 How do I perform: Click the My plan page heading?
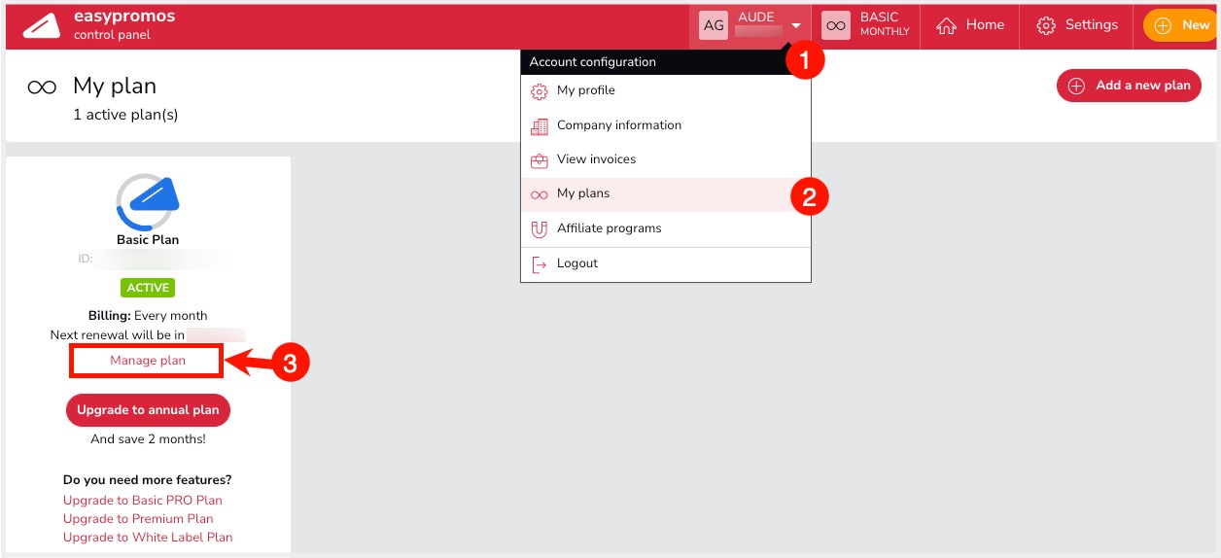[115, 87]
